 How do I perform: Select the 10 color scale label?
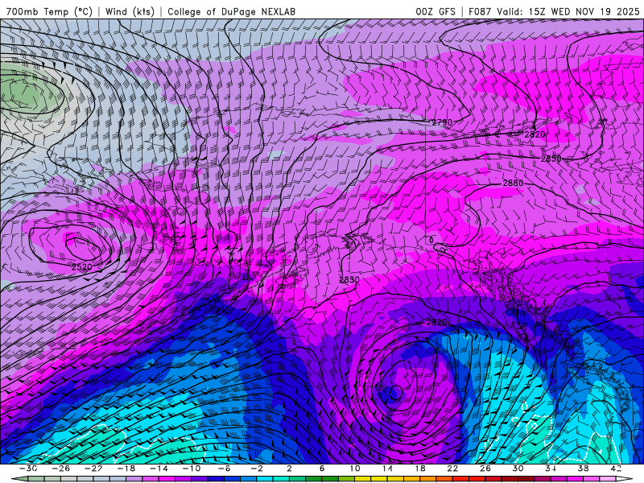point(355,469)
